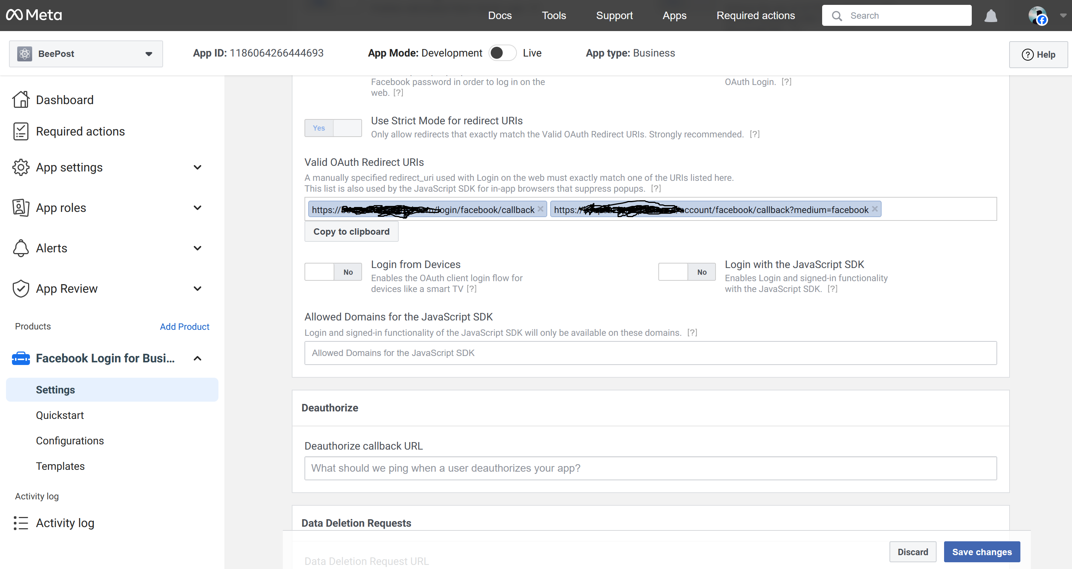This screenshot has width=1072, height=569.
Task: Open the Configurations page
Action: tap(70, 440)
